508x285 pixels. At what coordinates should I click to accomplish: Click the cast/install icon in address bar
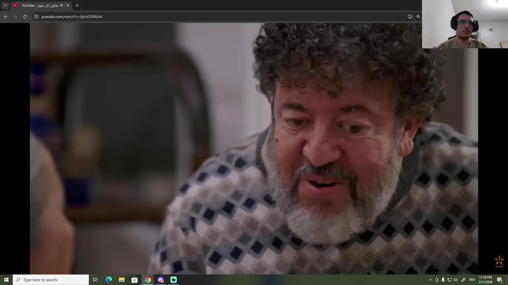tap(410, 17)
